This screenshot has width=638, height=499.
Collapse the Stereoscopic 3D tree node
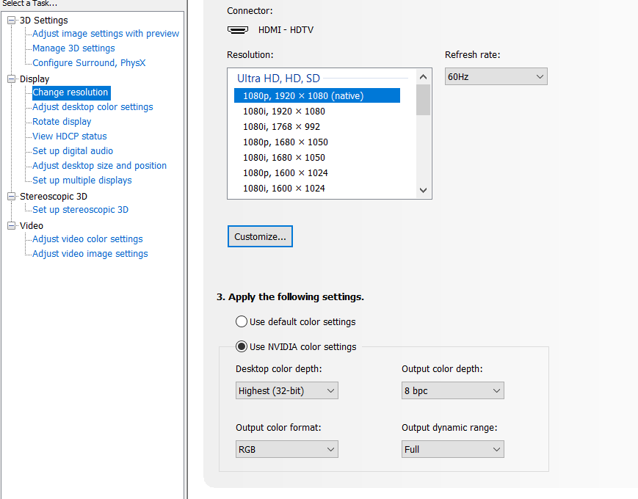(x=12, y=197)
